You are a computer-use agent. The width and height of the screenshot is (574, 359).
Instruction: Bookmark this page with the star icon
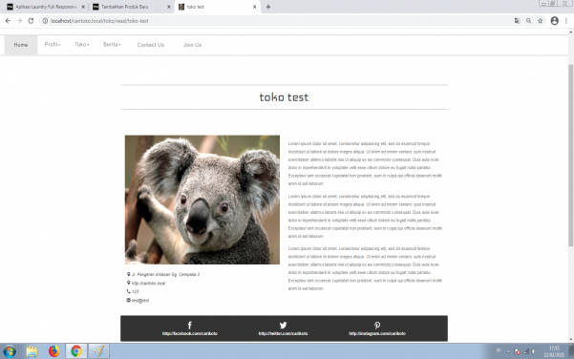[540, 21]
